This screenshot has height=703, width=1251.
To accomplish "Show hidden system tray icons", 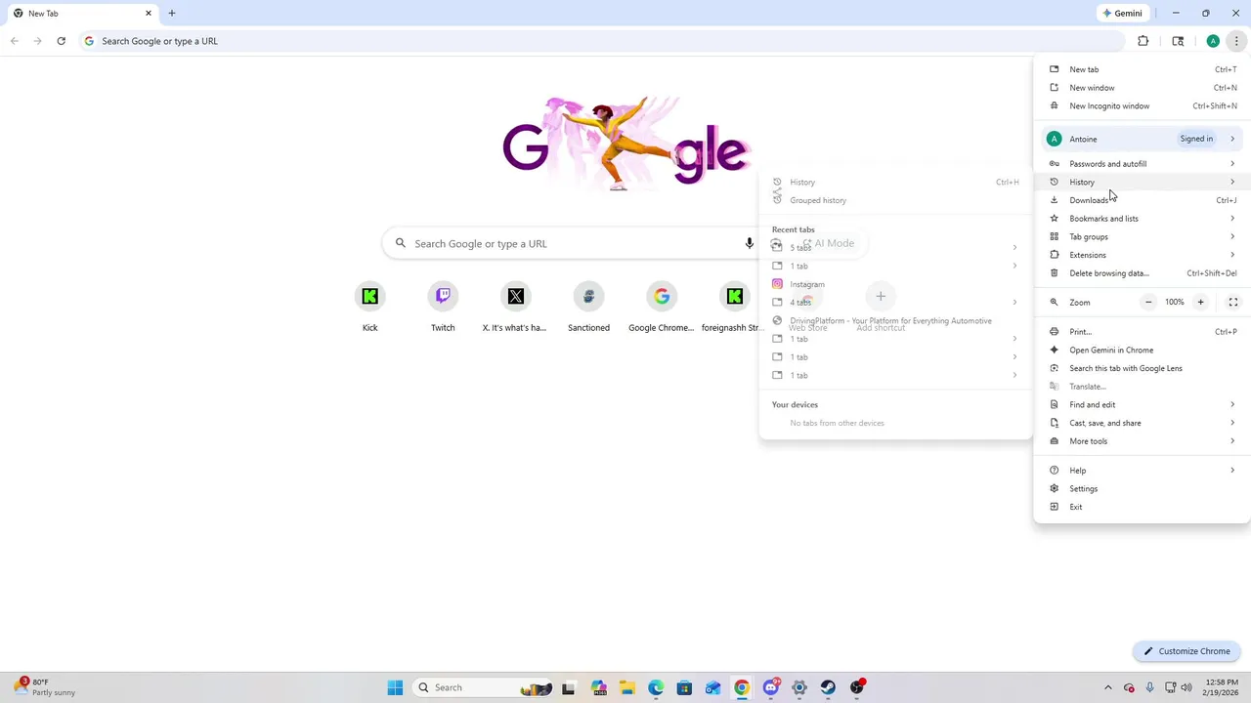I will 1107,687.
